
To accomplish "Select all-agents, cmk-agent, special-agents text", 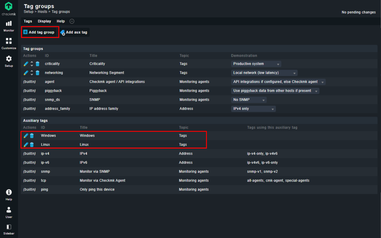I will 278,180.
